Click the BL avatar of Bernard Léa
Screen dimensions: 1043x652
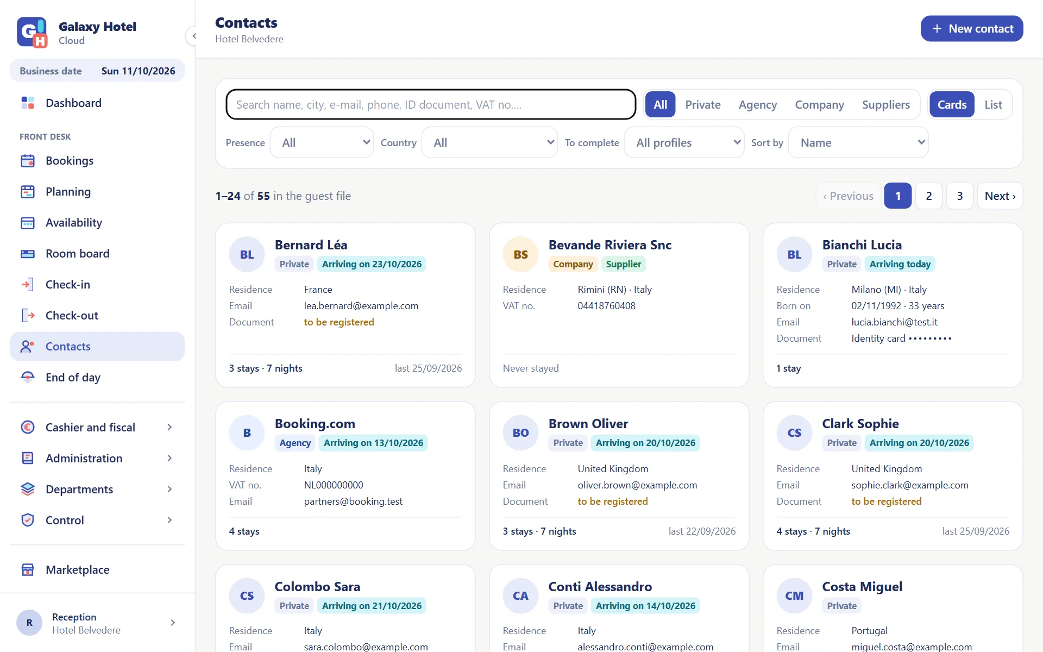click(x=247, y=254)
